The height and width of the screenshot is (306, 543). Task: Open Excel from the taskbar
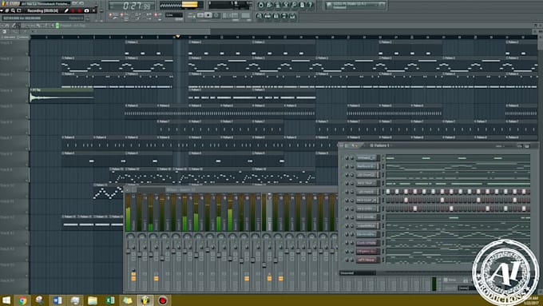point(110,300)
